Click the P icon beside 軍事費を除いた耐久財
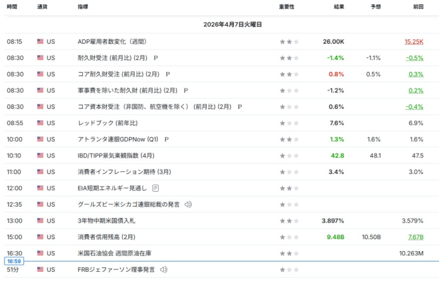Image resolution: width=439 pixels, height=282 pixels. pos(186,90)
